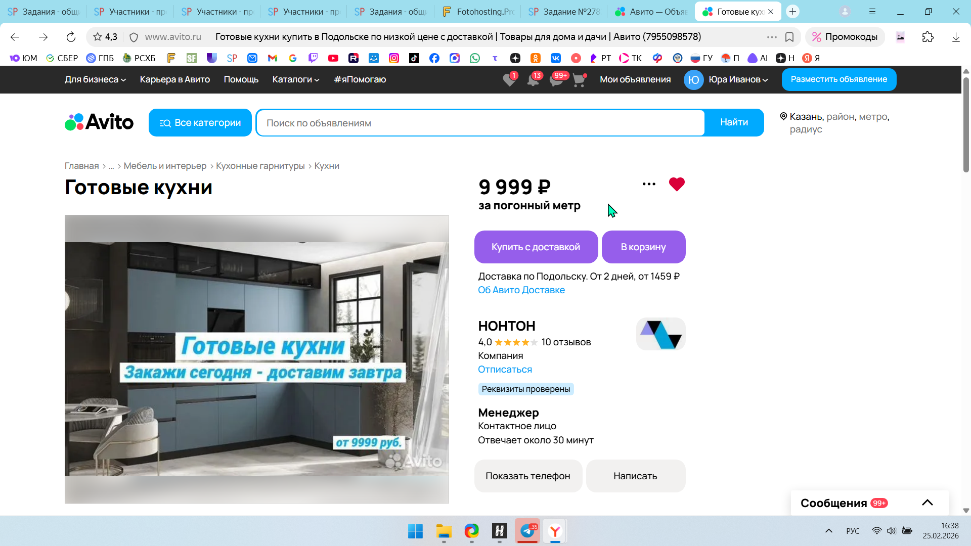Open notifications bell with 13 badge
The height and width of the screenshot is (546, 971).
click(533, 80)
